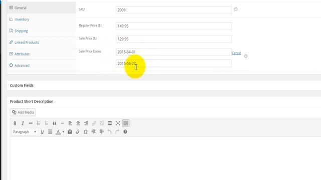
Task: Justify the text alignment
Action: point(50,132)
